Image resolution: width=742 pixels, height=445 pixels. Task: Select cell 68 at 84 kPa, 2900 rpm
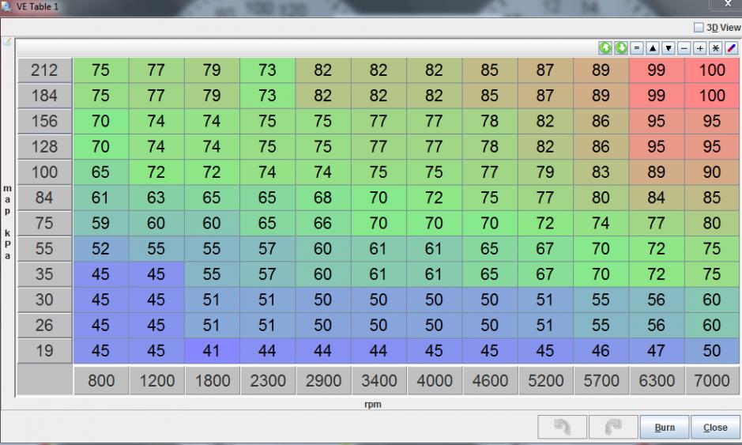pyautogui.click(x=323, y=198)
